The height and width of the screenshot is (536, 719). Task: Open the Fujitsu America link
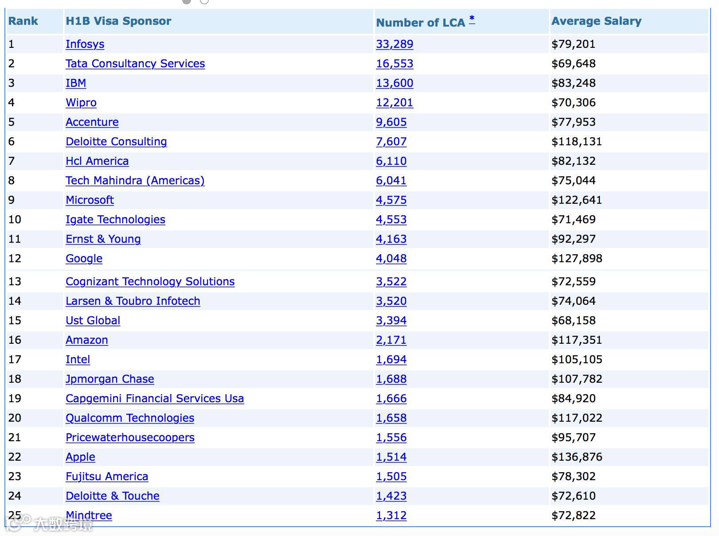pos(107,477)
